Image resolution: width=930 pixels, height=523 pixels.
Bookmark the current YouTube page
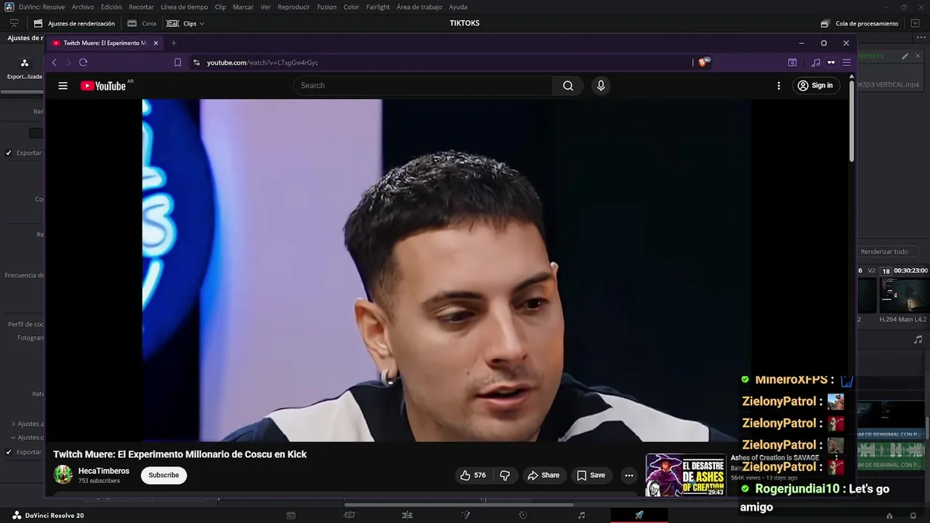(177, 62)
